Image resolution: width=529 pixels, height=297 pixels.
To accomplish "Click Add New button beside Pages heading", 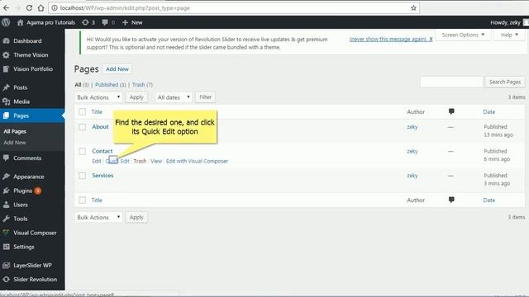I will click(x=117, y=69).
